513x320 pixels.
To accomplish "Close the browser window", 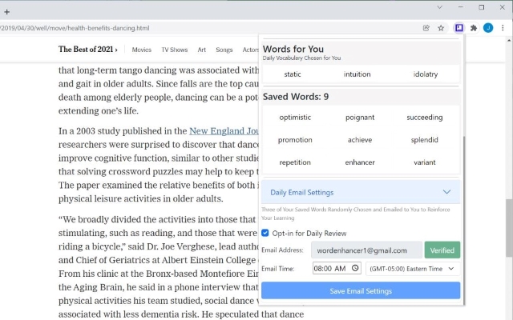I will (x=503, y=7).
